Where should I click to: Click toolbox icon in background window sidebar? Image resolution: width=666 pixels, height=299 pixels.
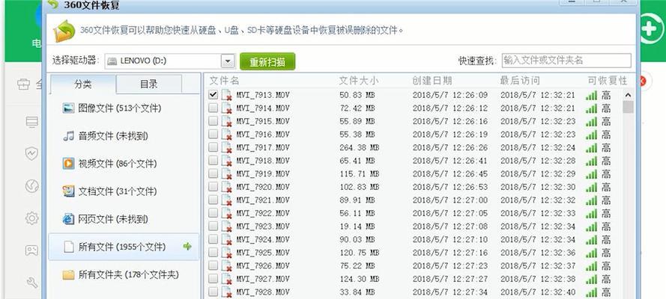pos(24,84)
